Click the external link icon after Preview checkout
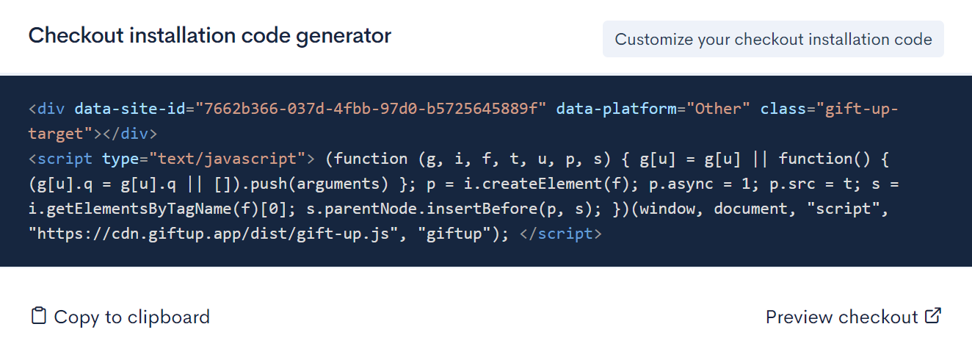The height and width of the screenshot is (360, 972). tap(933, 316)
